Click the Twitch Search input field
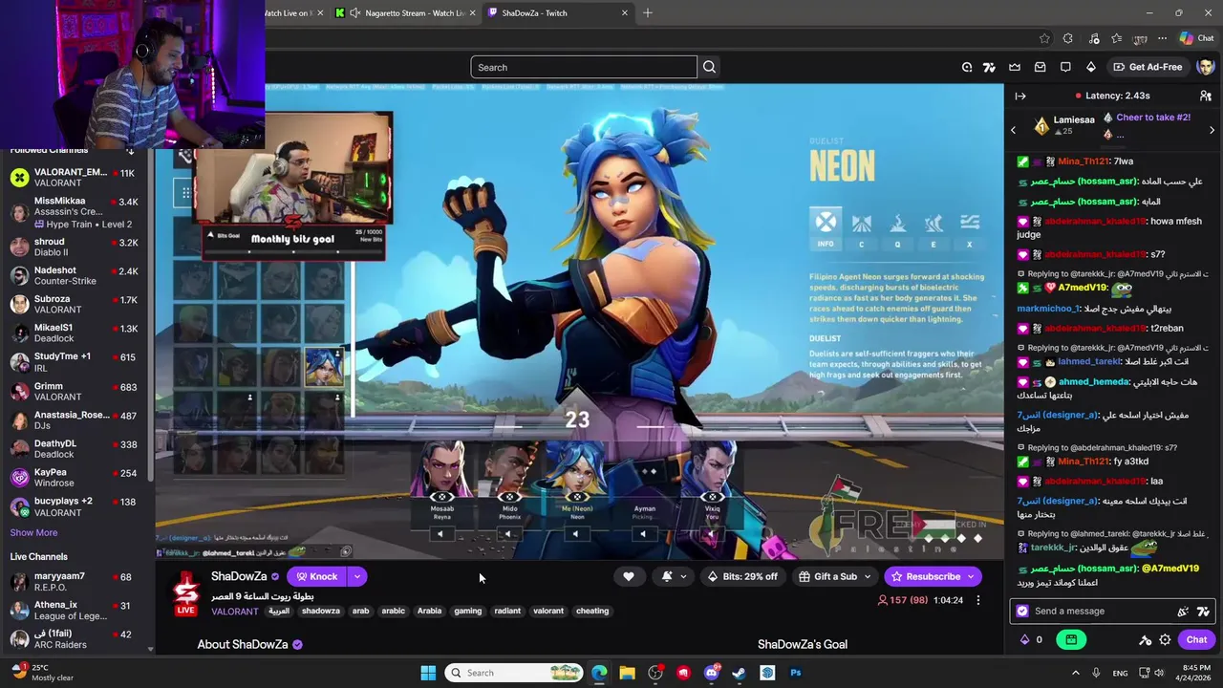The image size is (1223, 688). pos(584,67)
